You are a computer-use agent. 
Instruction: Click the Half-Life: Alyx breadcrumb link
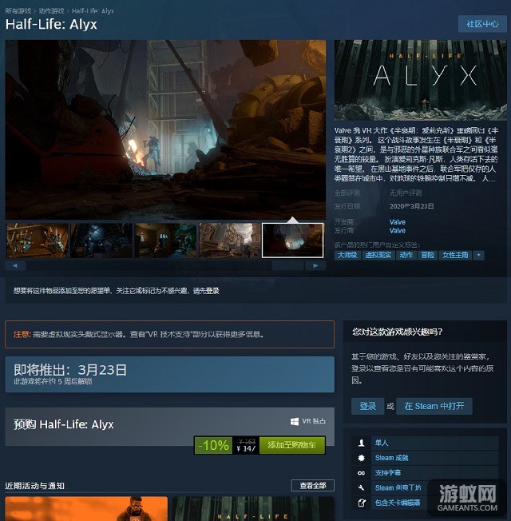(x=93, y=11)
